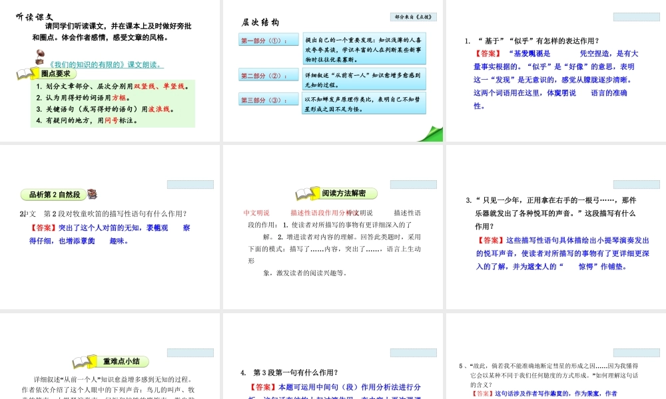Click the 部分来自《点拨》 tag
This screenshot has height=399, width=666.
pyautogui.click(x=414, y=17)
